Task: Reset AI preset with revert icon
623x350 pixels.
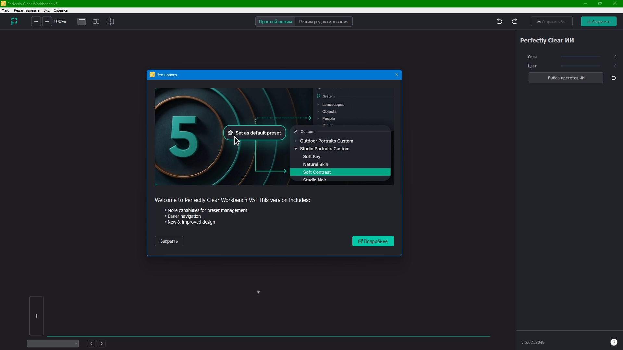Action: (614, 78)
